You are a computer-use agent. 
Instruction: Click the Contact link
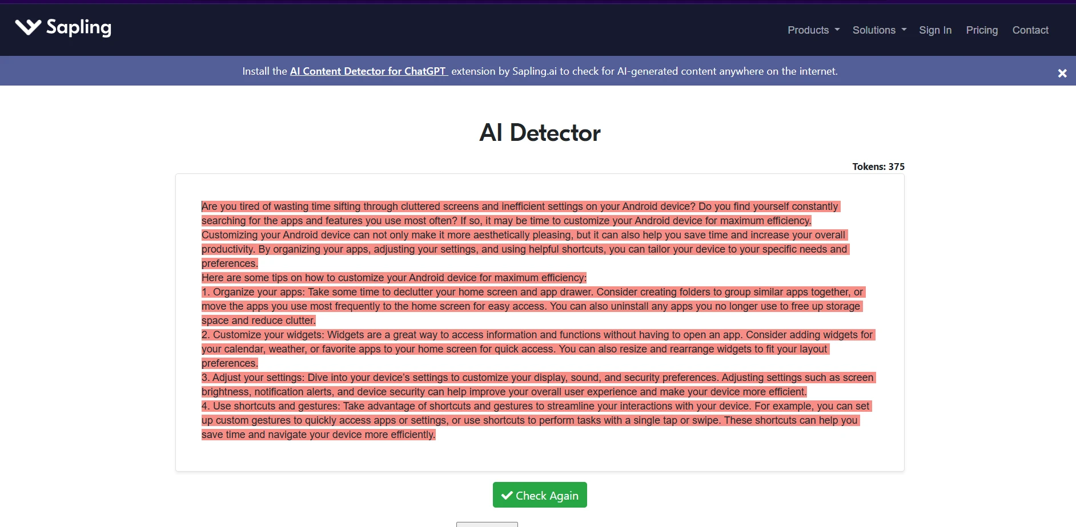[x=1030, y=30]
